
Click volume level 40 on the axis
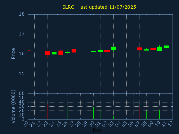tap(22, 102)
